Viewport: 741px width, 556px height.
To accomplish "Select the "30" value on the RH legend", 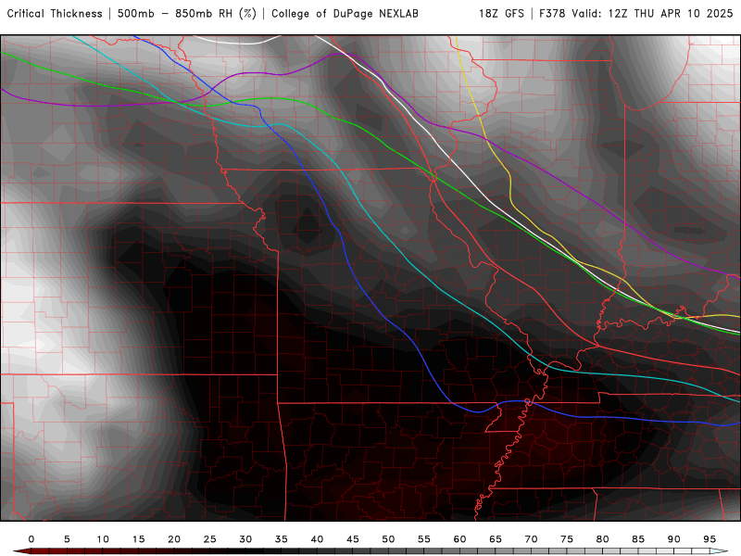I will [x=245, y=539].
